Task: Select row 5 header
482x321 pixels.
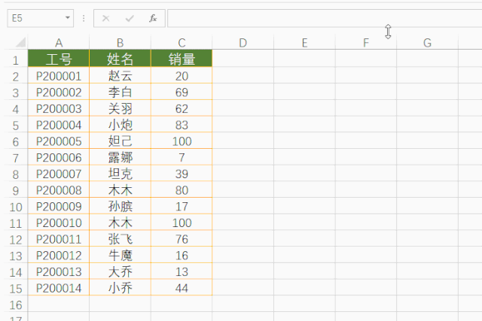Action: [16, 126]
